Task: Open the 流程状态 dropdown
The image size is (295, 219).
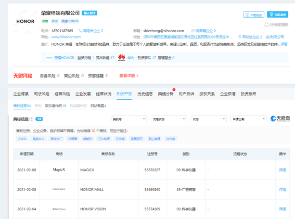Action: [x=168, y=119]
